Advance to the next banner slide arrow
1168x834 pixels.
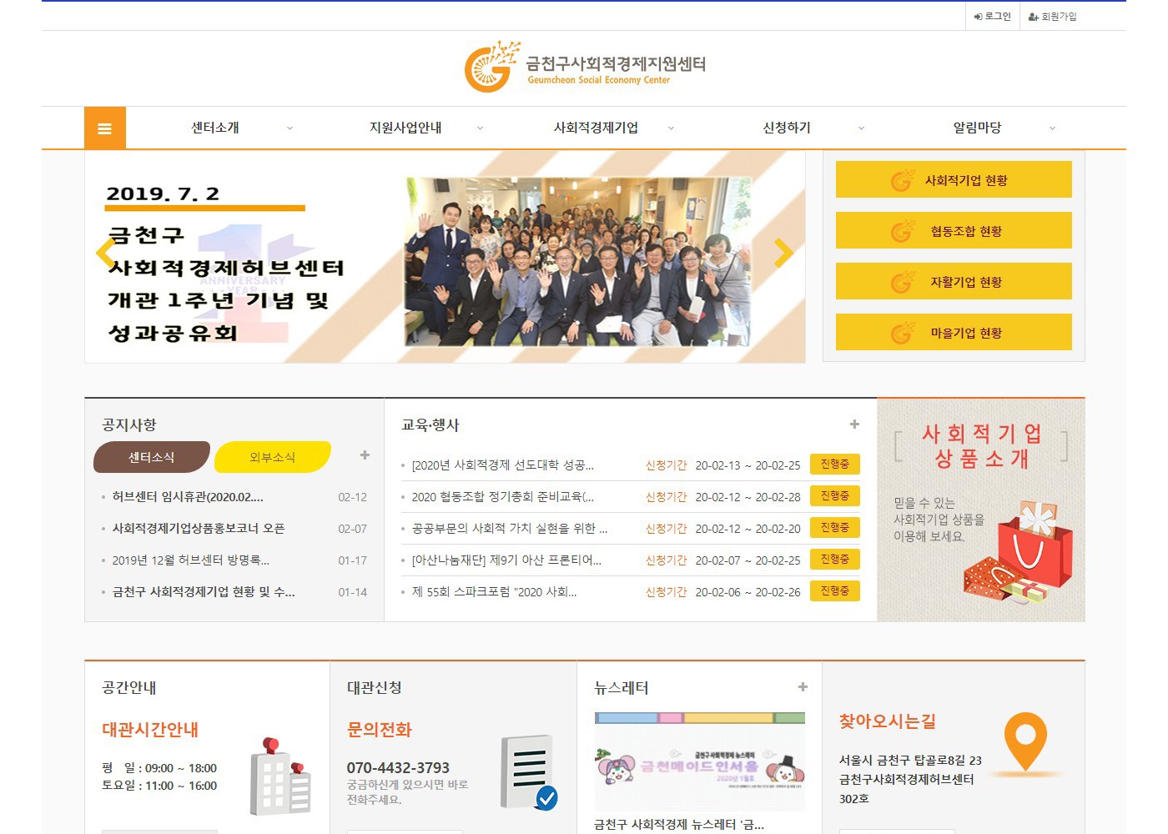click(x=783, y=253)
